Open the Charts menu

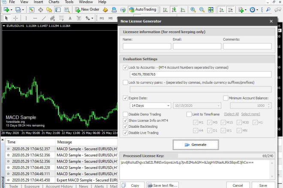click(x=54, y=2)
